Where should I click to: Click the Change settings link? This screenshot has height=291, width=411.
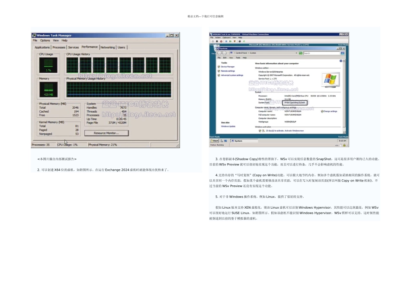tap(330, 111)
